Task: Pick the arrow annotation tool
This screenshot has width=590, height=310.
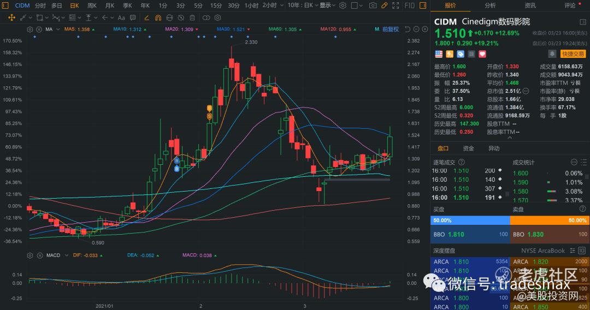Action: (x=105, y=17)
